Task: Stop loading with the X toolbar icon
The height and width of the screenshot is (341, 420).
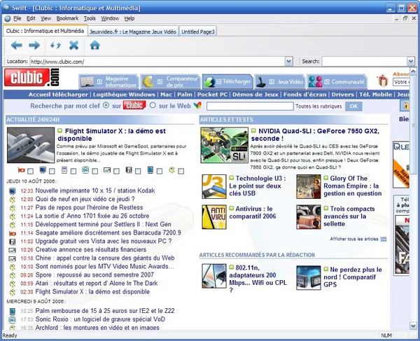Action: [x=73, y=46]
